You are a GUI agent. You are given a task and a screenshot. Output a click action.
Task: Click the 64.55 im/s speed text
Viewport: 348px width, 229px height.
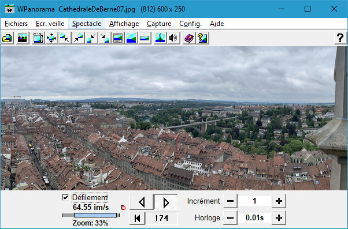pos(91,207)
